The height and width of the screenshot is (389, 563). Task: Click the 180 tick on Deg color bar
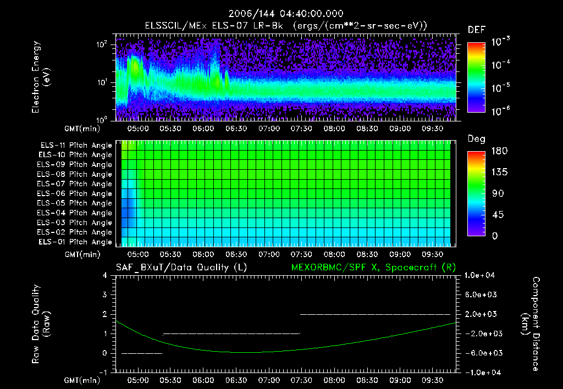(499, 151)
